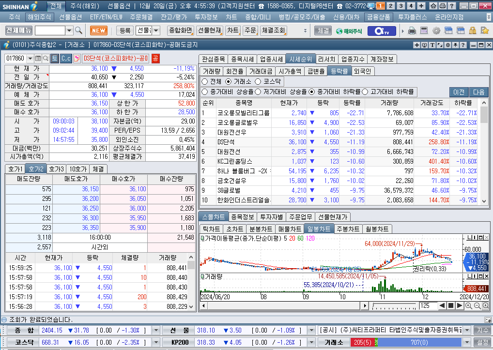Expand the 선물 ticker dropdown in status bar
This screenshot has width=493, height=350.
coord(311,330)
